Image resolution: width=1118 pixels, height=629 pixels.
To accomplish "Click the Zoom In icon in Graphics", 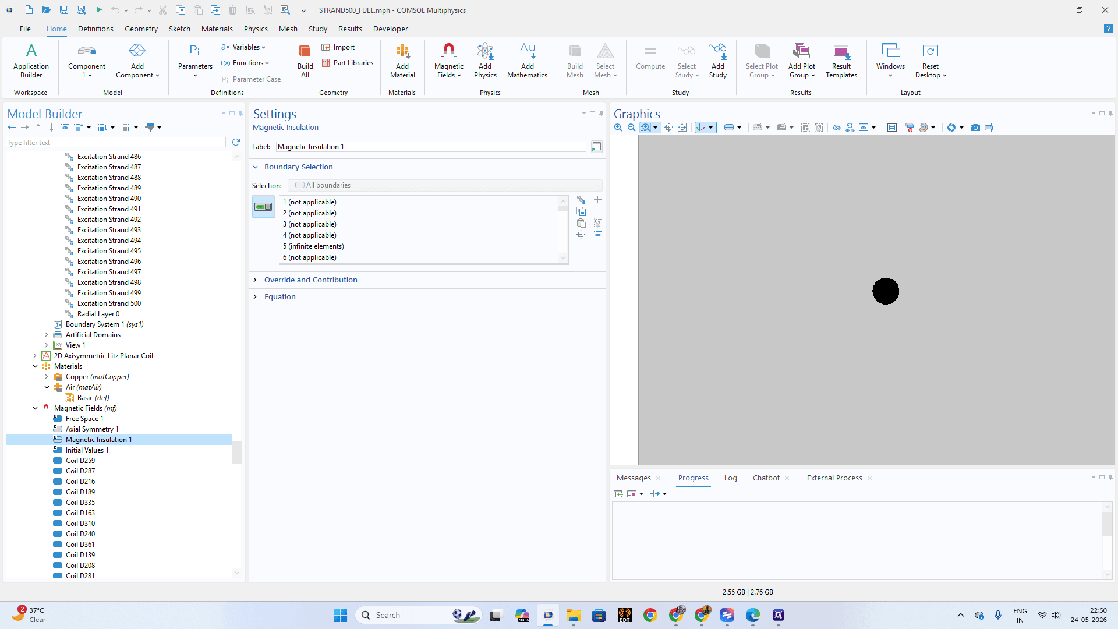I will click(618, 128).
